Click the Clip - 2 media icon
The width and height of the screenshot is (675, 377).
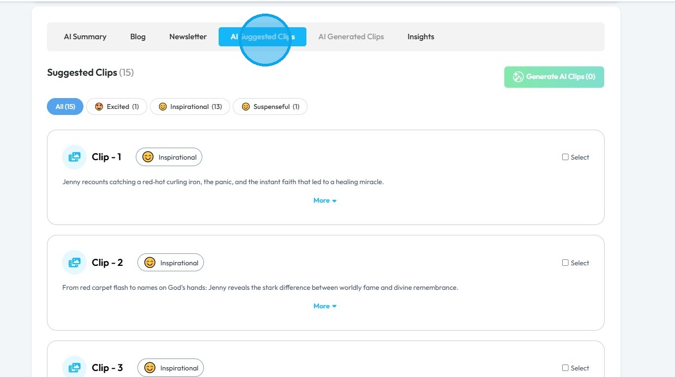point(74,263)
